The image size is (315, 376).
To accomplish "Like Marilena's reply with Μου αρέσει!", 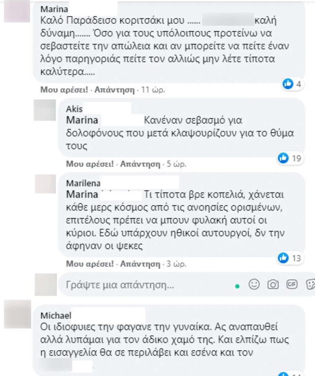I will [90, 264].
